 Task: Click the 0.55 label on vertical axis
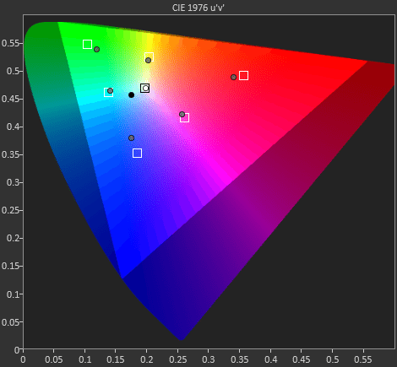tap(10, 43)
